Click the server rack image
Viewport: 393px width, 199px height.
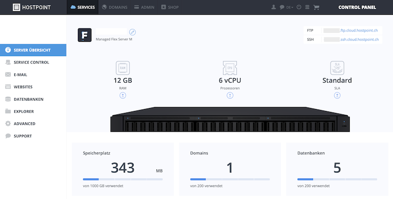coord(230,119)
